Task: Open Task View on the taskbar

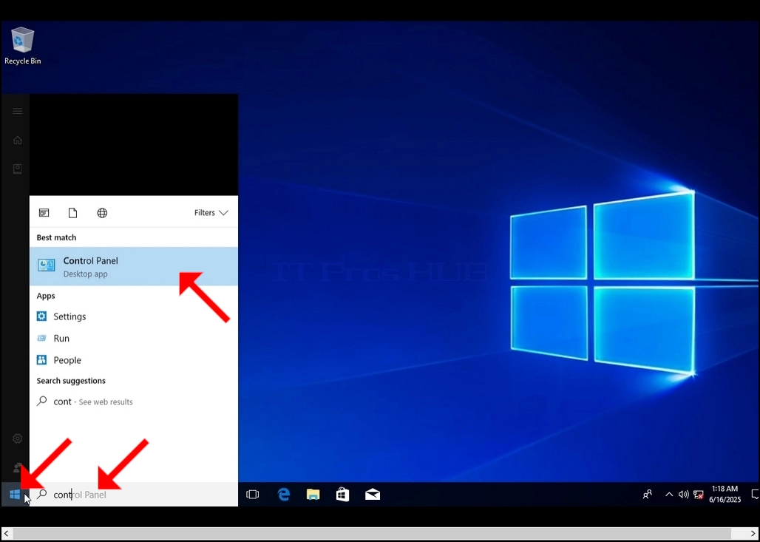Action: (253, 495)
